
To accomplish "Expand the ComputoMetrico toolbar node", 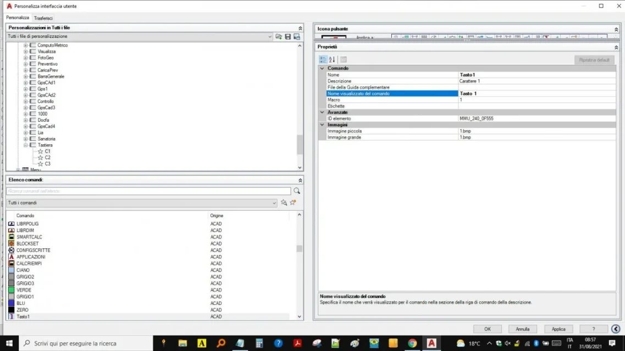I will click(25, 46).
